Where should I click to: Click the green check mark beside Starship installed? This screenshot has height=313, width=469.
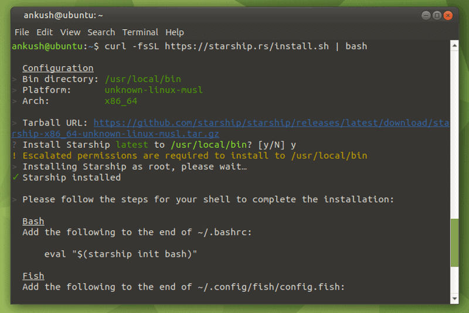pos(15,177)
